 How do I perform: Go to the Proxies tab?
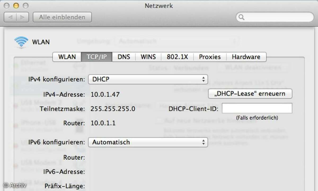210,57
